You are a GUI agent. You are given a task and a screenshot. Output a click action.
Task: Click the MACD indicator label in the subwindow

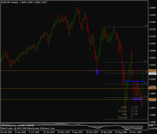(x=17, y=125)
